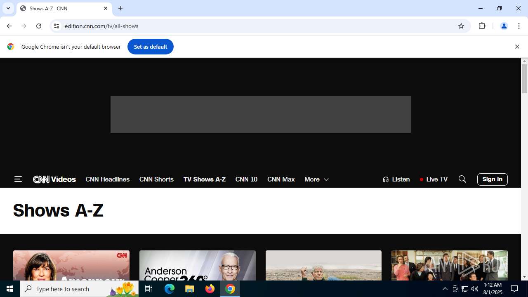Go to CNN Max
Screen dimensions: 528x297
(281, 179)
